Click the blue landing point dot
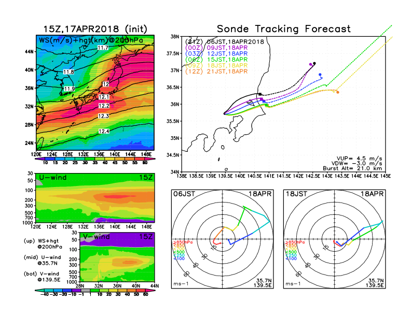This screenshot has height=317, width=411. [320, 75]
